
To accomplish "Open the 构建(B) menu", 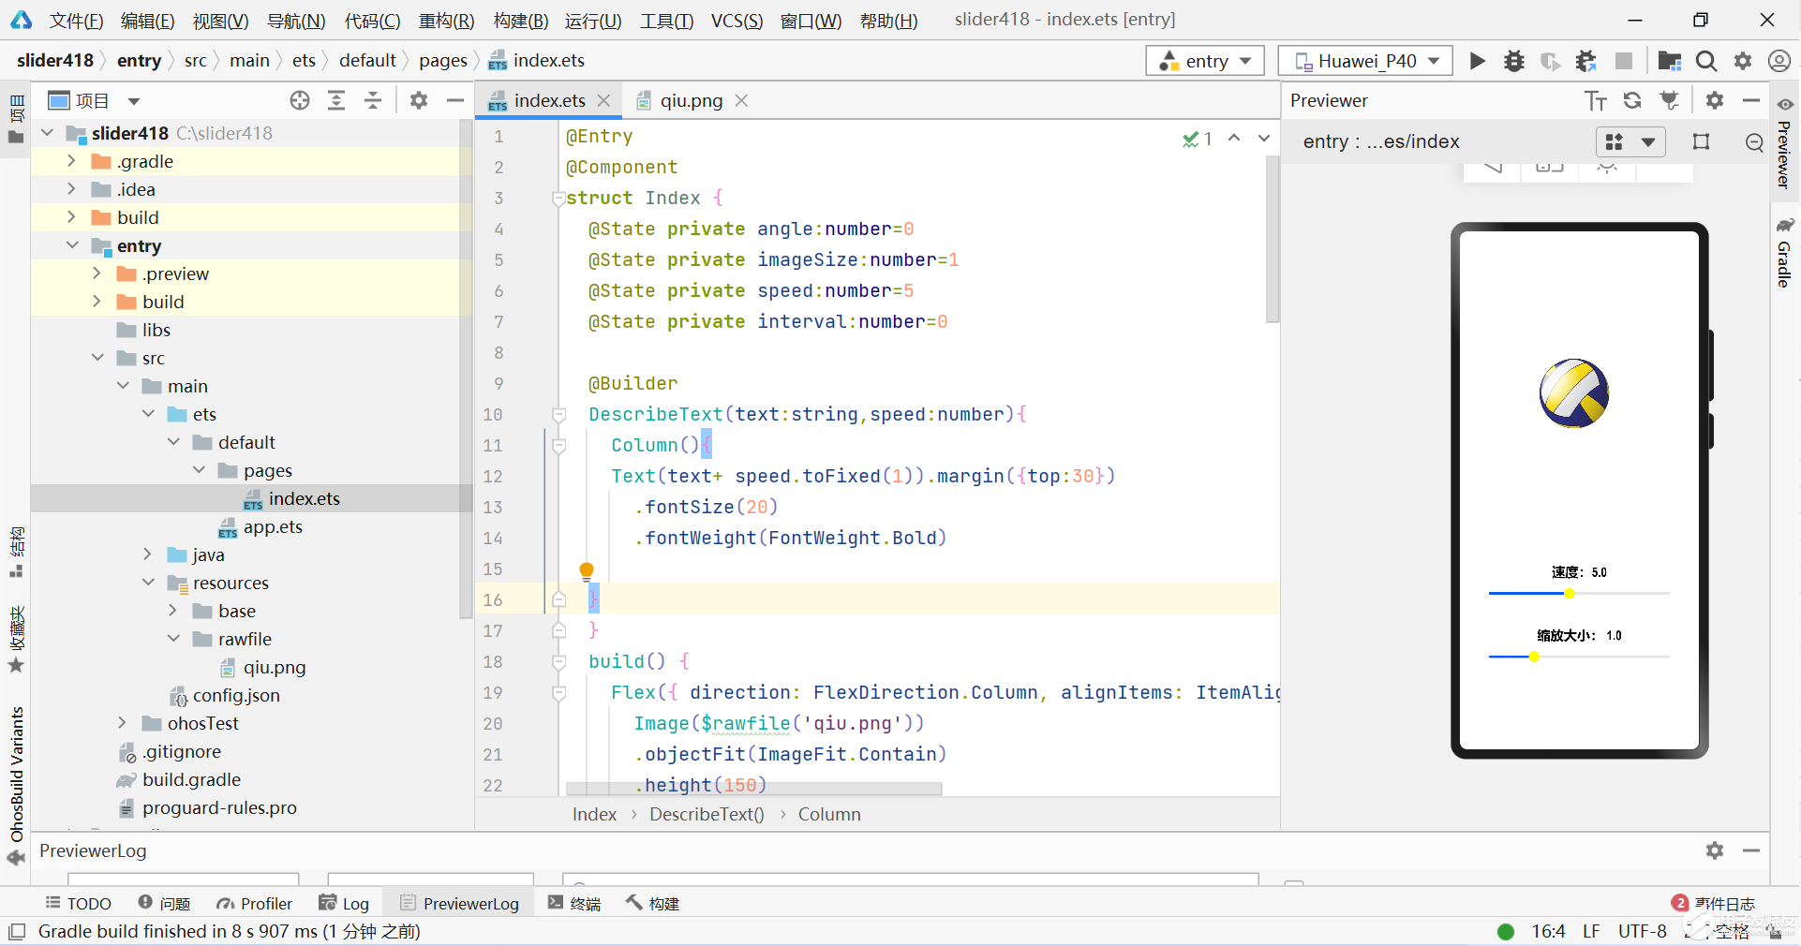I will [520, 21].
